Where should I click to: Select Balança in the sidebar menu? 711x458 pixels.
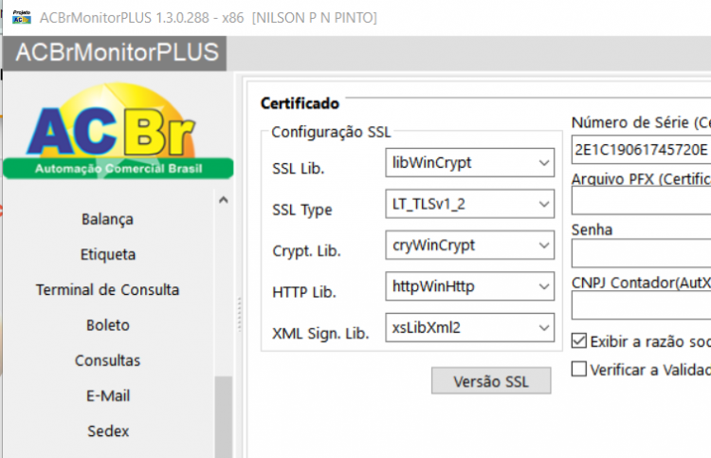pyautogui.click(x=107, y=219)
